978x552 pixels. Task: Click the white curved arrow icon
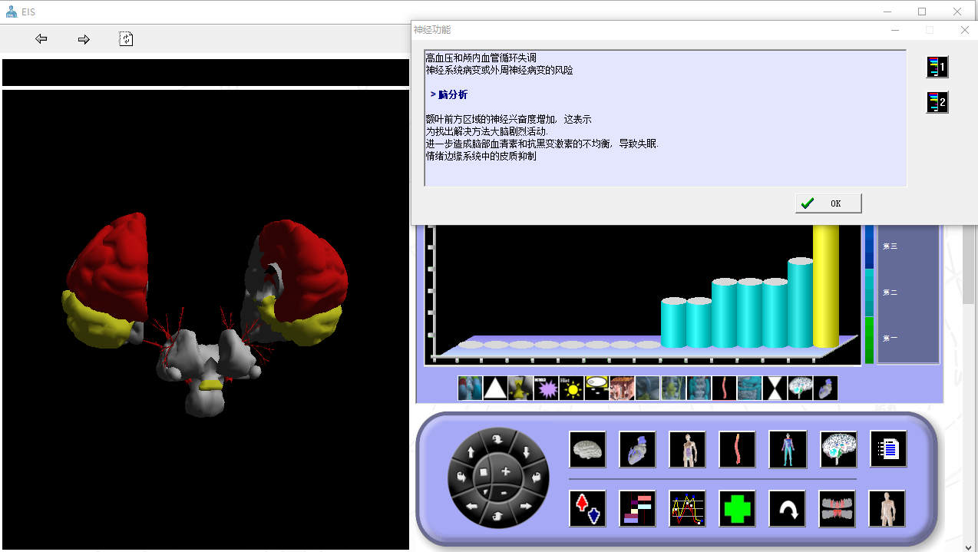click(x=787, y=508)
